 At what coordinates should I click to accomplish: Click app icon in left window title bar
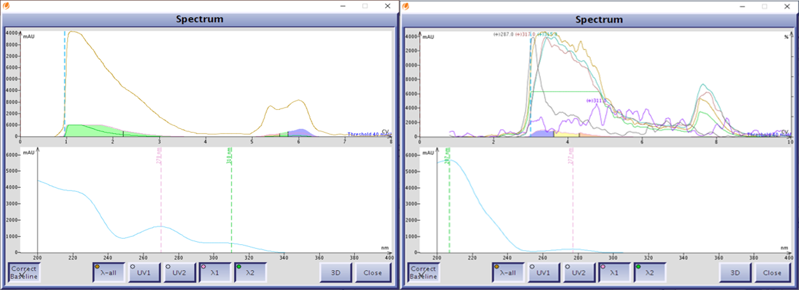coord(6,6)
